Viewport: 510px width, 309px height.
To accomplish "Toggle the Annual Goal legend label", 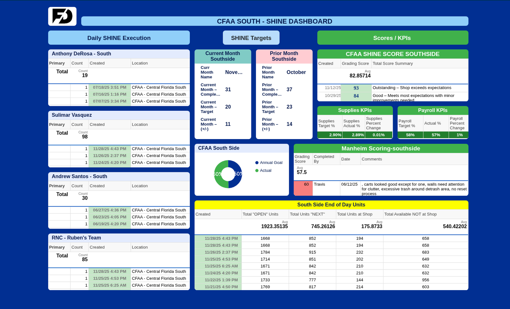I will pyautogui.click(x=271, y=163).
